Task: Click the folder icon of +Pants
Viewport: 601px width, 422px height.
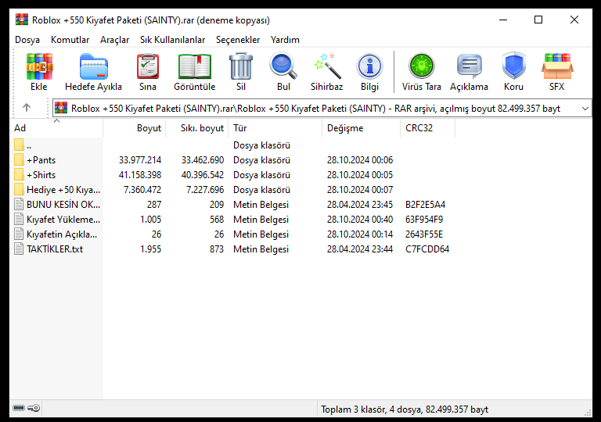Action: pos(19,159)
